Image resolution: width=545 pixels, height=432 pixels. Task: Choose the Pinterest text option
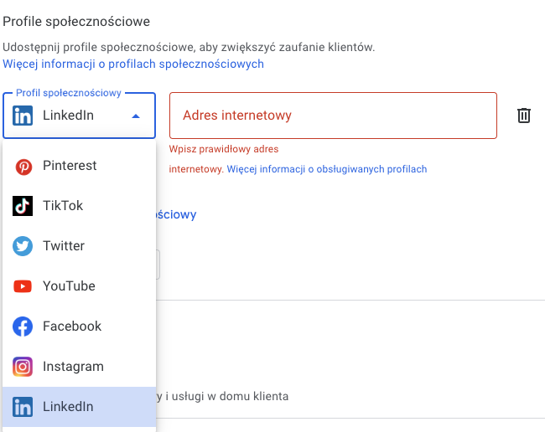70,166
